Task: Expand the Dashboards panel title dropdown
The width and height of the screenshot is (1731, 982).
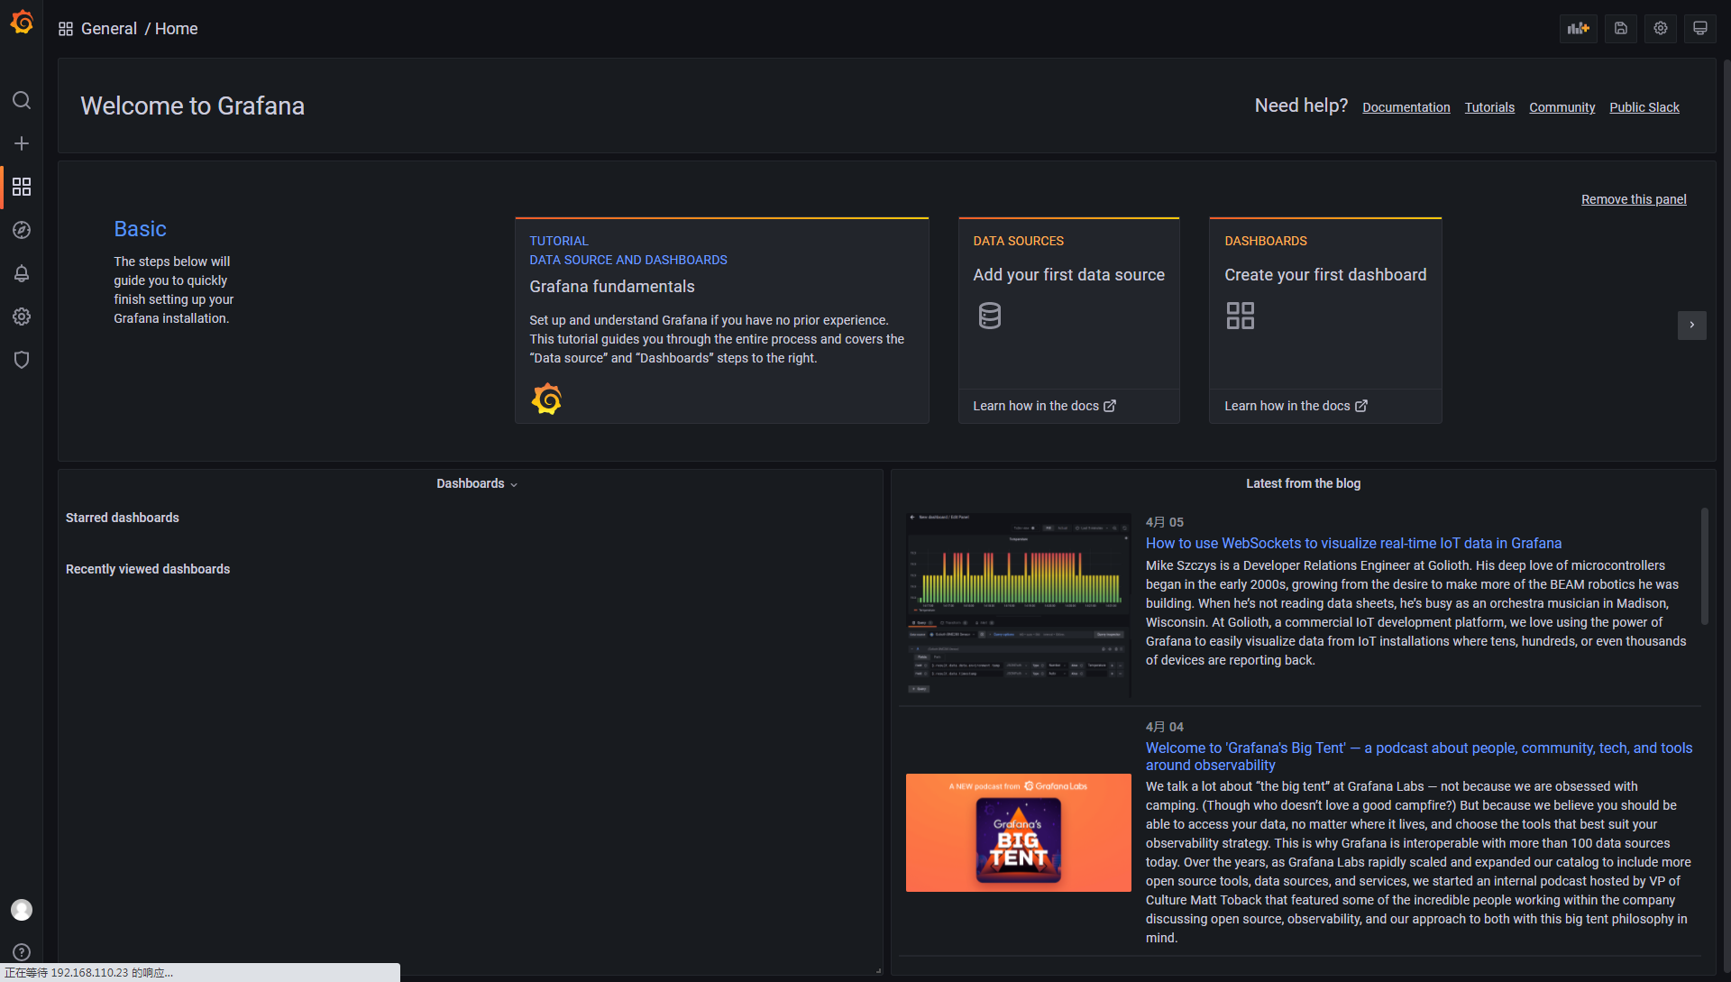Action: (477, 484)
